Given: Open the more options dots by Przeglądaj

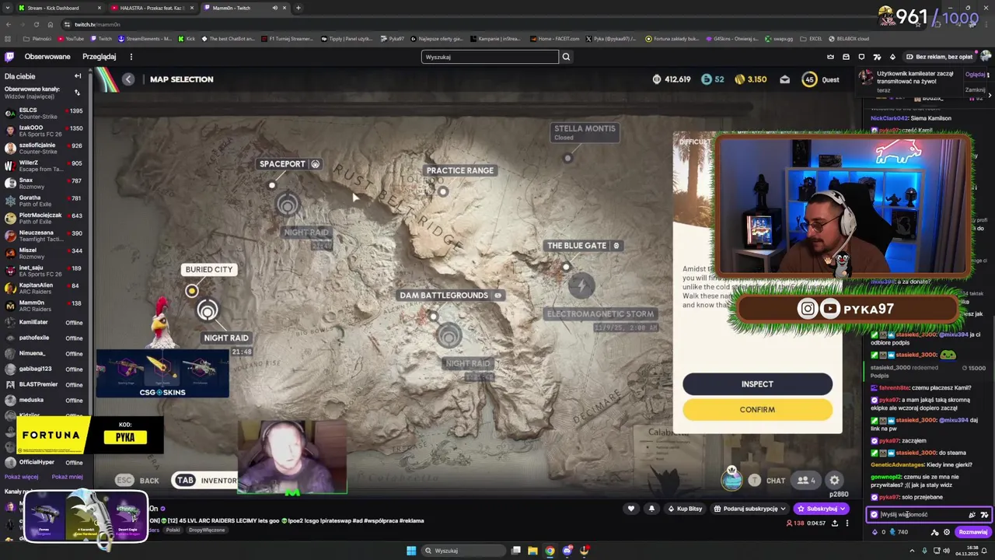Looking at the screenshot, I should click(131, 57).
